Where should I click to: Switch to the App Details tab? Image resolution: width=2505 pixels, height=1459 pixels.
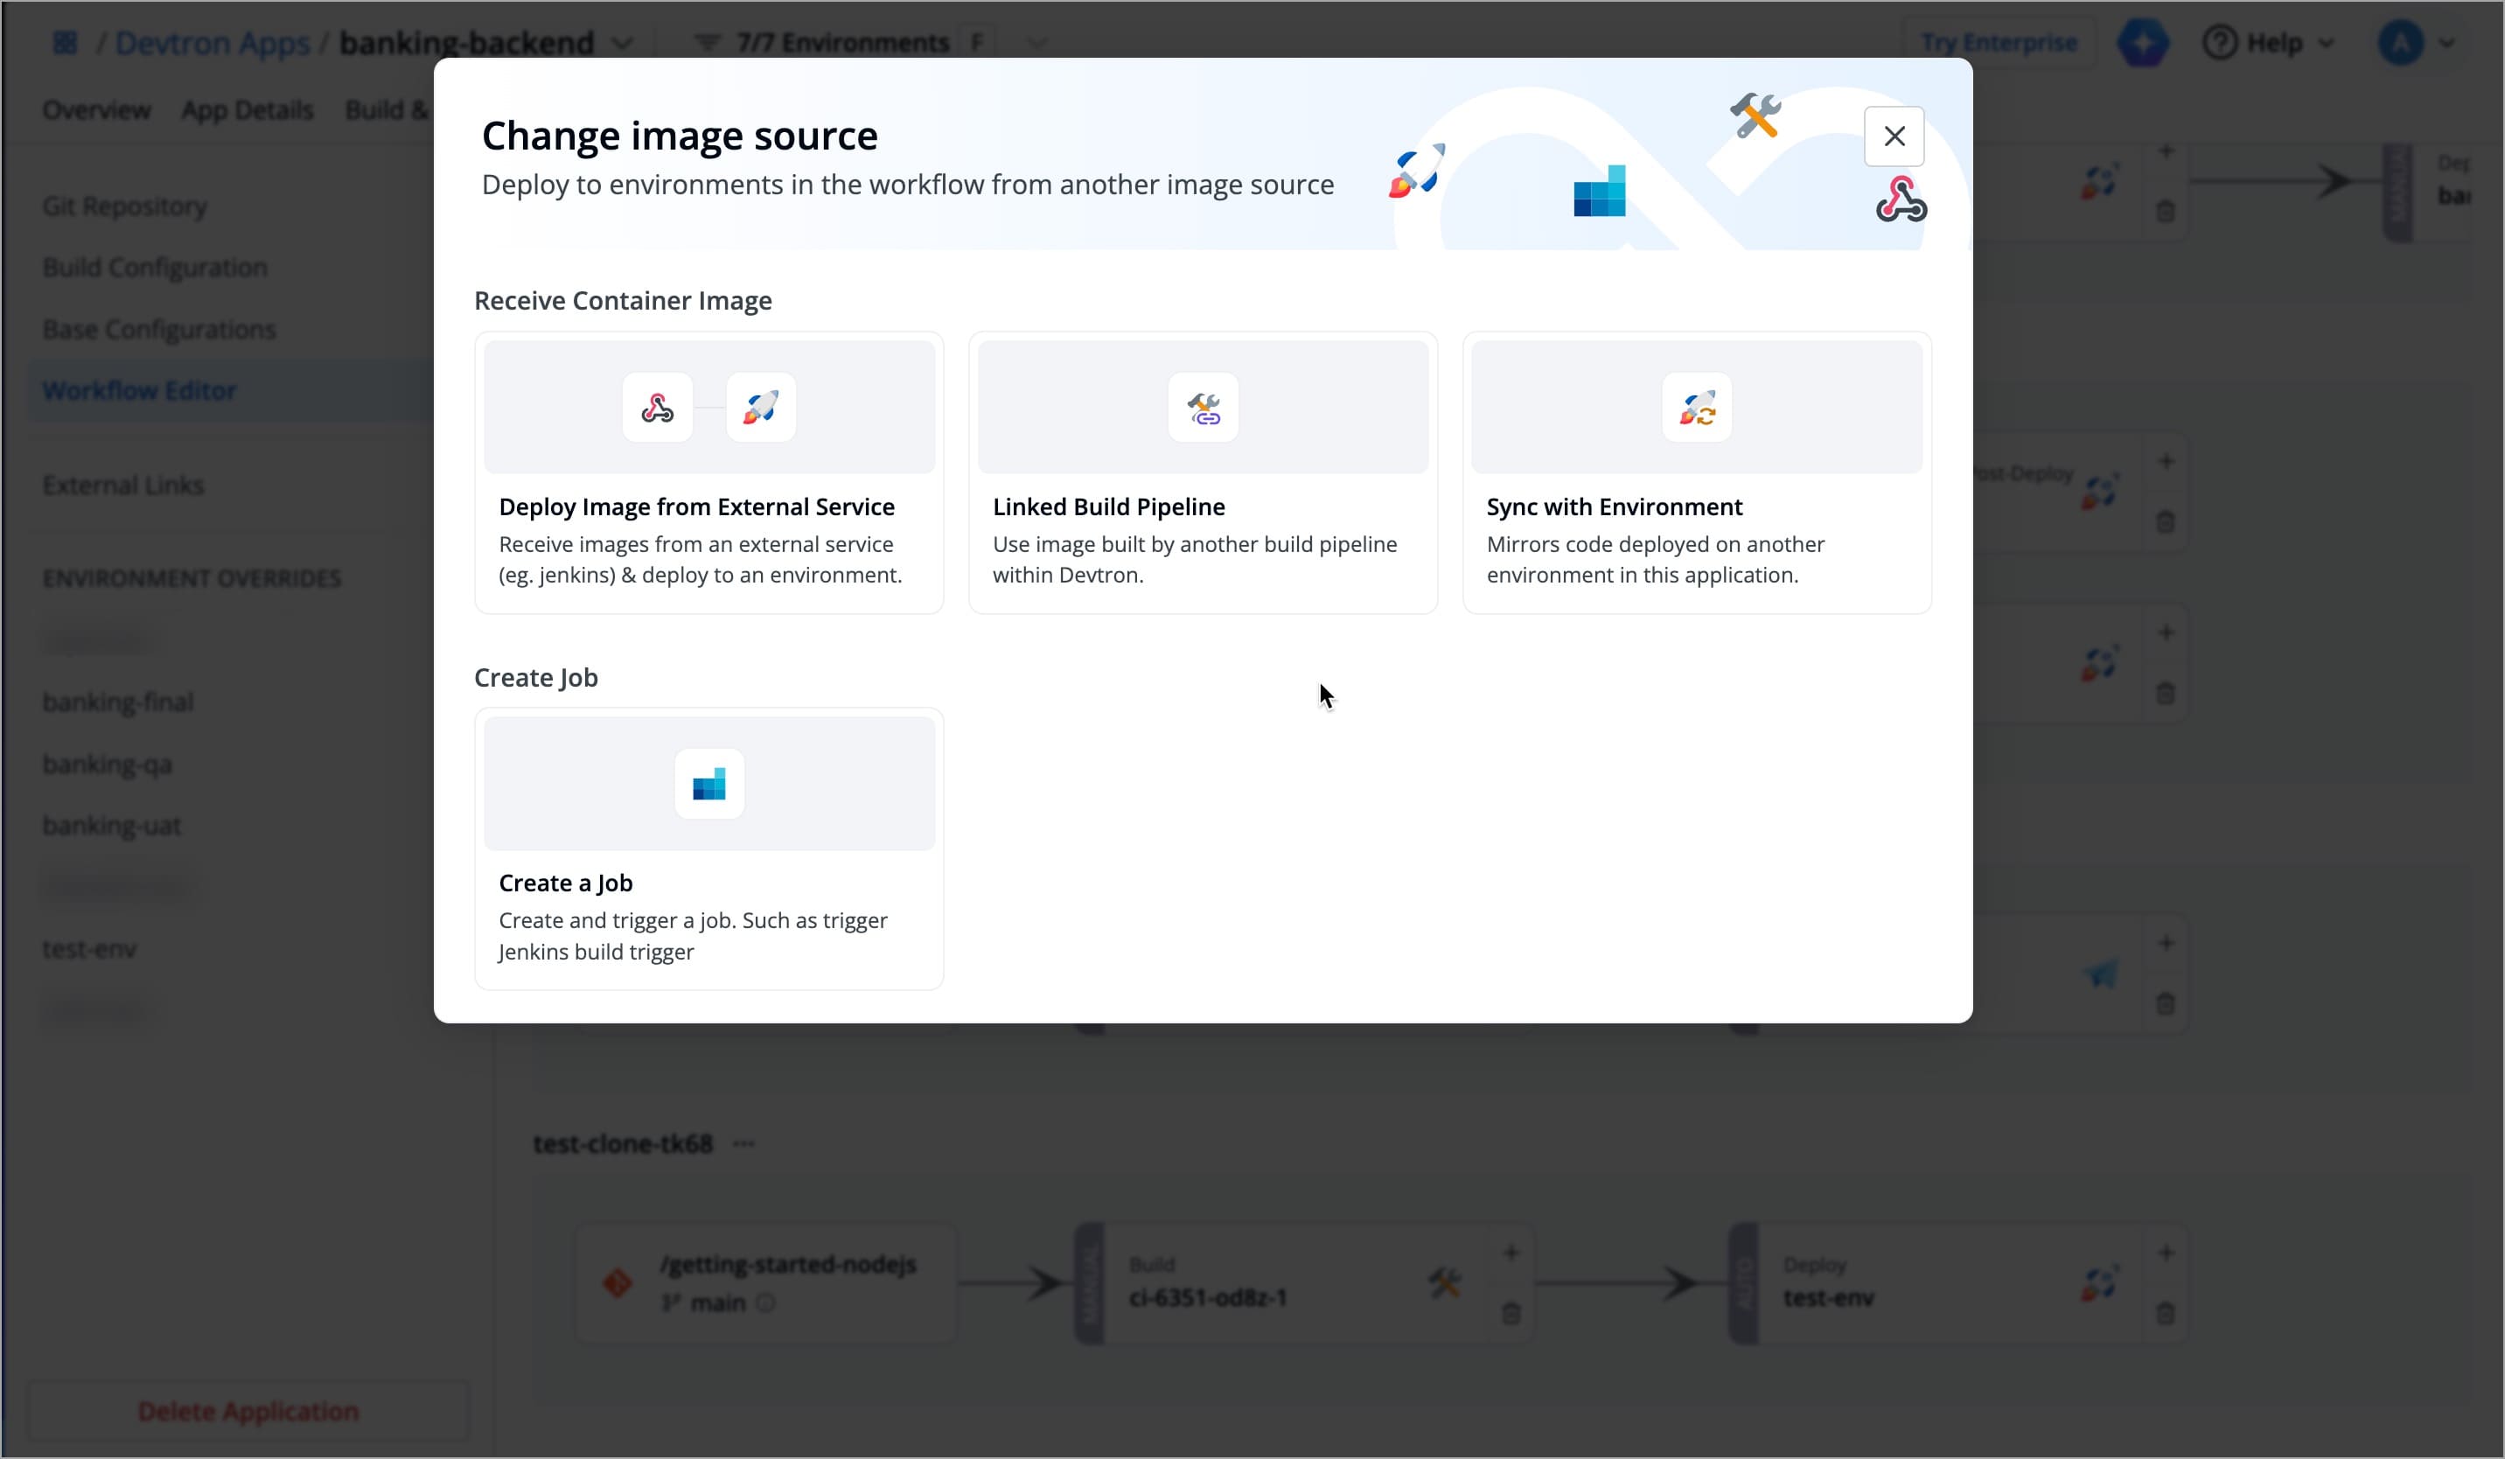click(x=248, y=109)
